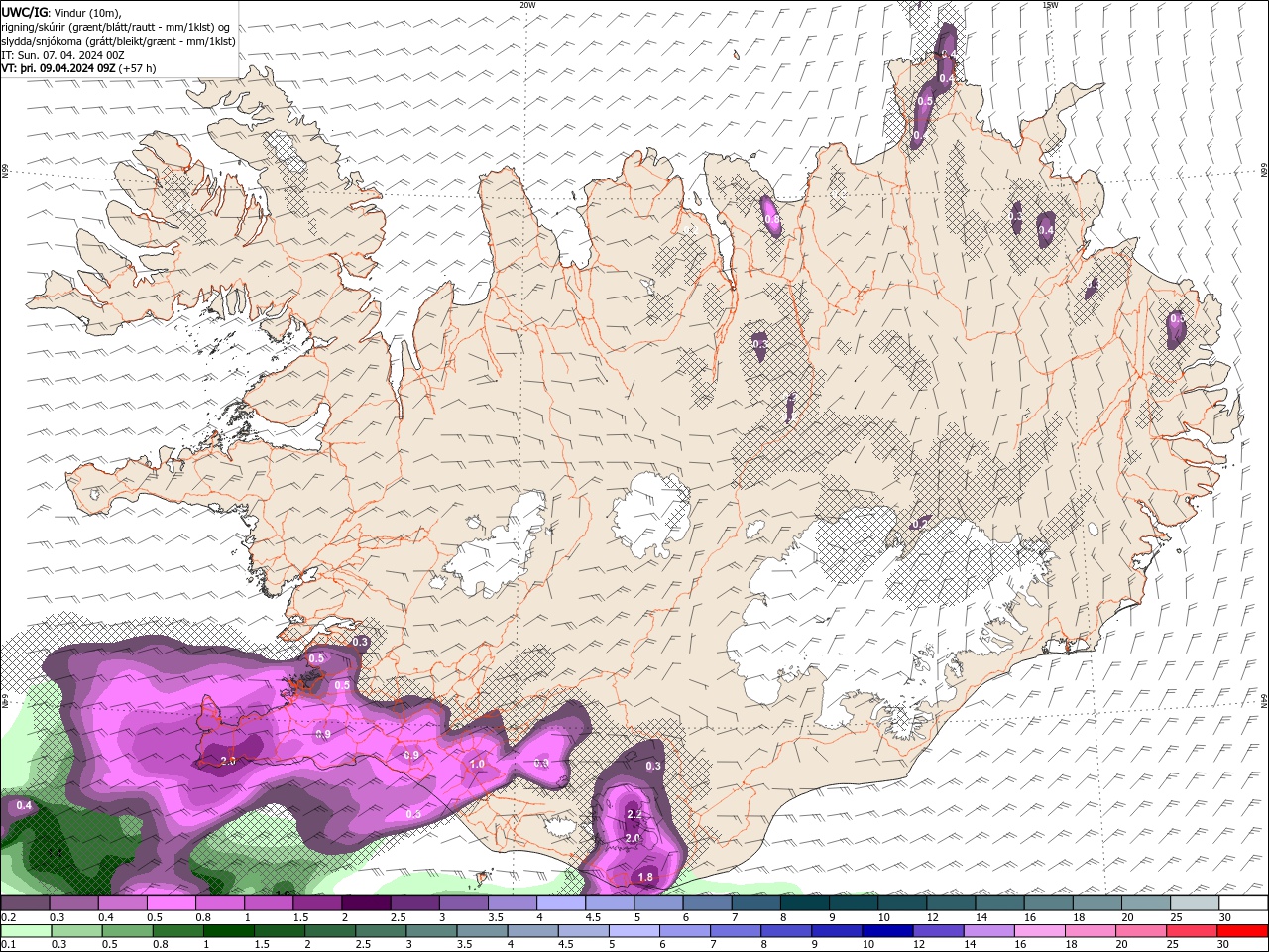The height and width of the screenshot is (952, 1269).
Task: Select upper legend swatch between 0.2 and 0.3
Action: click(25, 903)
